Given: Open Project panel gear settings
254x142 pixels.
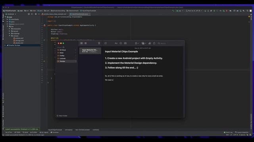Looking at the screenshot, I should tap(36, 14).
